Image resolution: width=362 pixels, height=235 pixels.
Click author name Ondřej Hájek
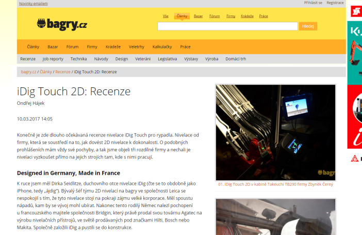click(x=30, y=103)
